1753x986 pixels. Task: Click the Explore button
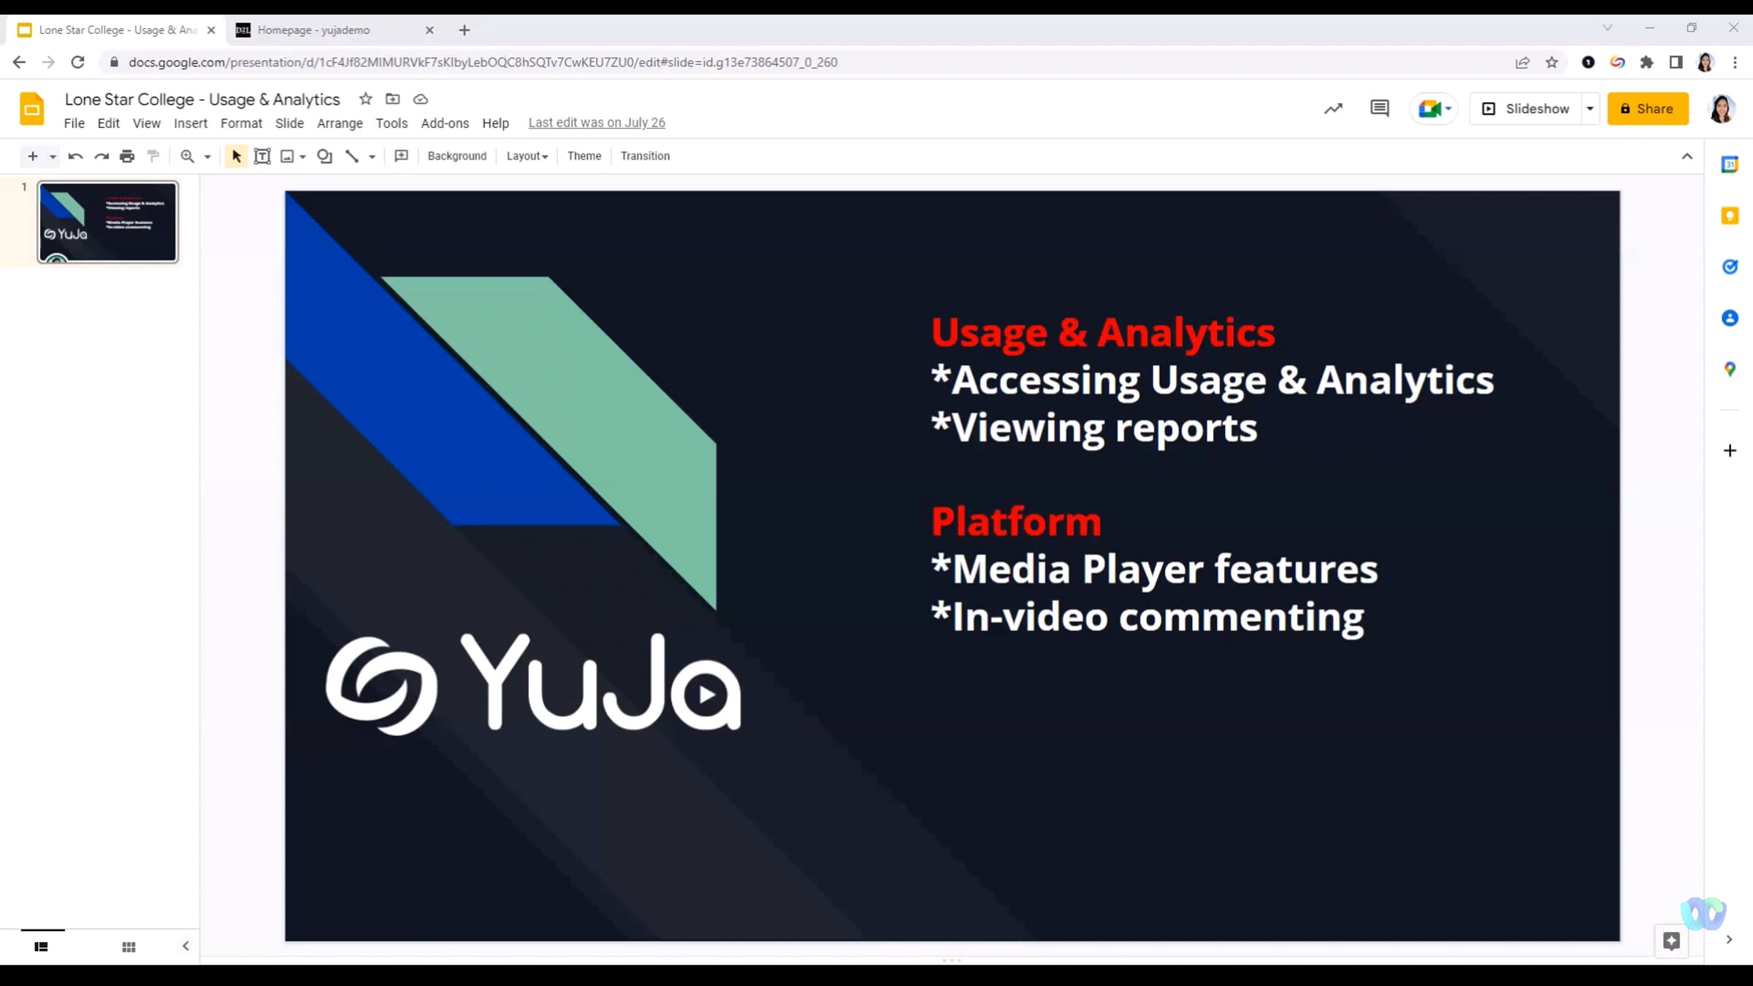point(1671,941)
